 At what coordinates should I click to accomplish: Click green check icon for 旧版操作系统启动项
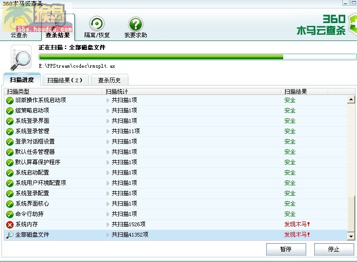[x=10, y=100]
